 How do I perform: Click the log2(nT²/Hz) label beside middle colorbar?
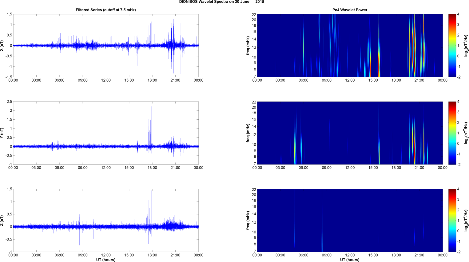[466, 133]
